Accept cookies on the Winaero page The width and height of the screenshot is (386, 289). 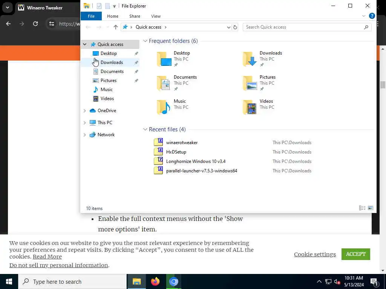(x=355, y=254)
